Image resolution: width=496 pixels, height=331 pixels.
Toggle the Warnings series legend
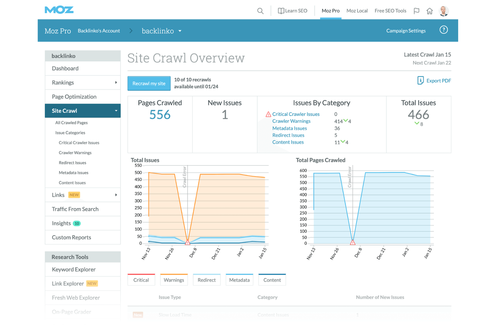[174, 280]
